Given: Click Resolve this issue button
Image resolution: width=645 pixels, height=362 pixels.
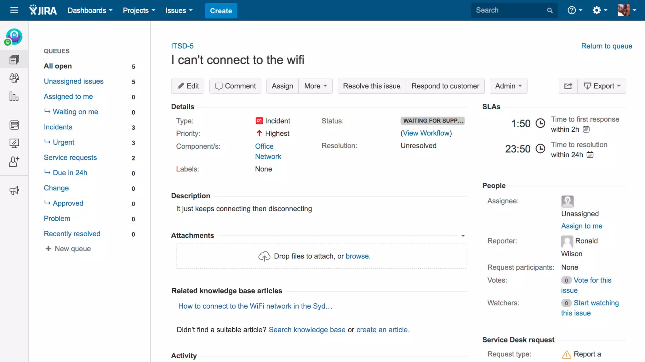Looking at the screenshot, I should pyautogui.click(x=371, y=86).
